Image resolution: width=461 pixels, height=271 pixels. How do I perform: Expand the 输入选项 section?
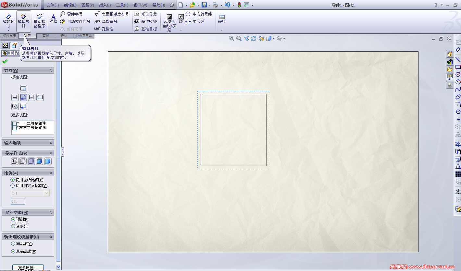pos(51,143)
